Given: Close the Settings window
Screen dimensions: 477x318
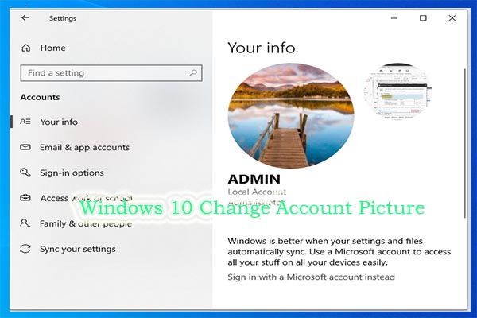Looking at the screenshot, I should click(452, 18).
